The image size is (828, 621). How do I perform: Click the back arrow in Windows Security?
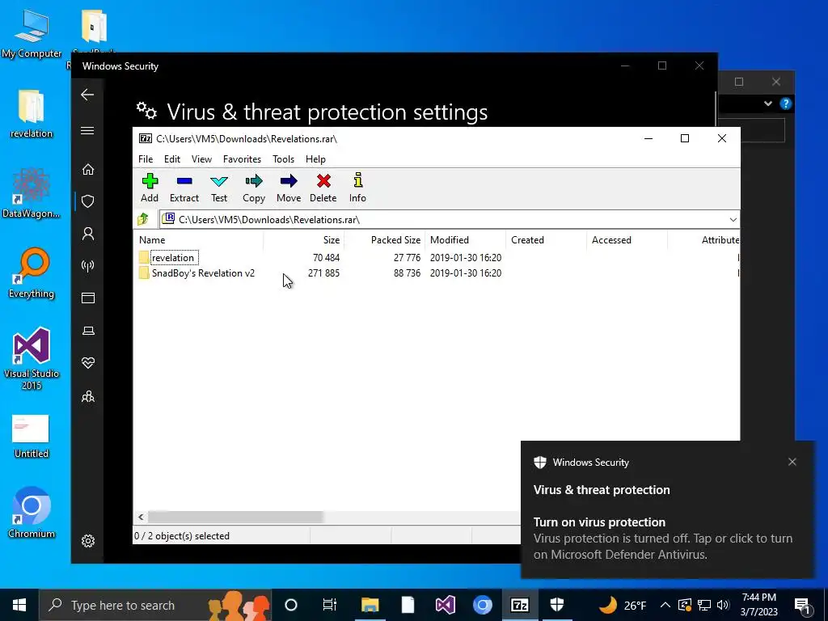point(87,95)
